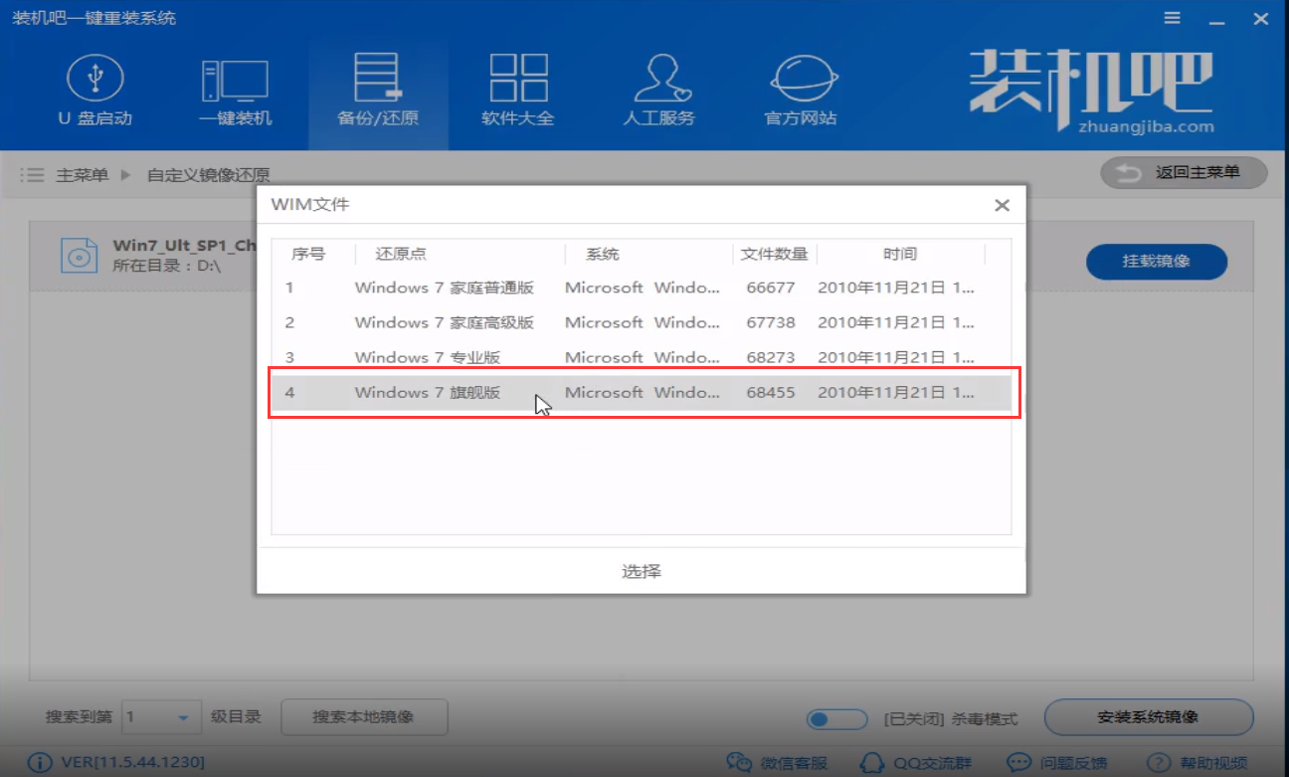
Task: Select the Windows 7 旗舰版 row
Action: (x=642, y=392)
